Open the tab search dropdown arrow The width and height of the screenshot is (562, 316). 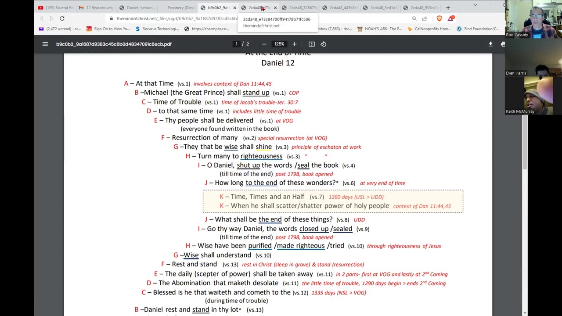(475, 5)
